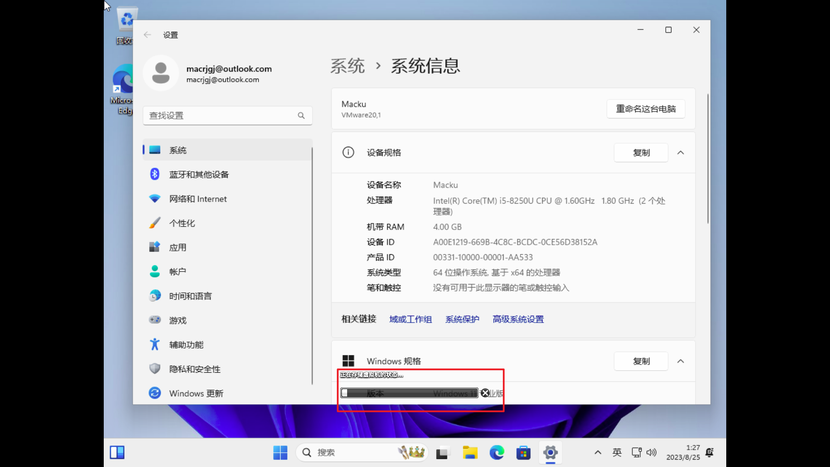Open the 域或工作组 link
The width and height of the screenshot is (830, 467).
tap(410, 319)
